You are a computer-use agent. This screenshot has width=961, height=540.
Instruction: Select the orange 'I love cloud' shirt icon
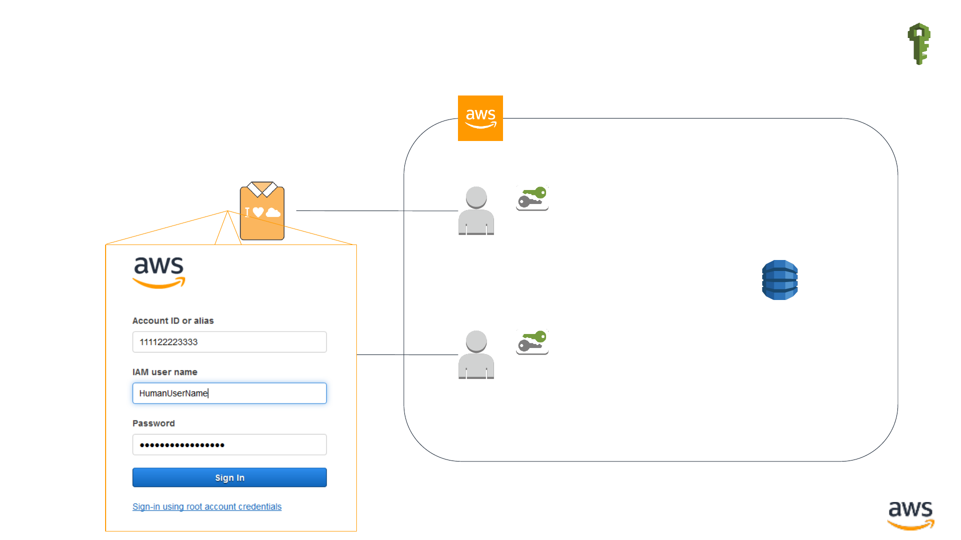(262, 210)
